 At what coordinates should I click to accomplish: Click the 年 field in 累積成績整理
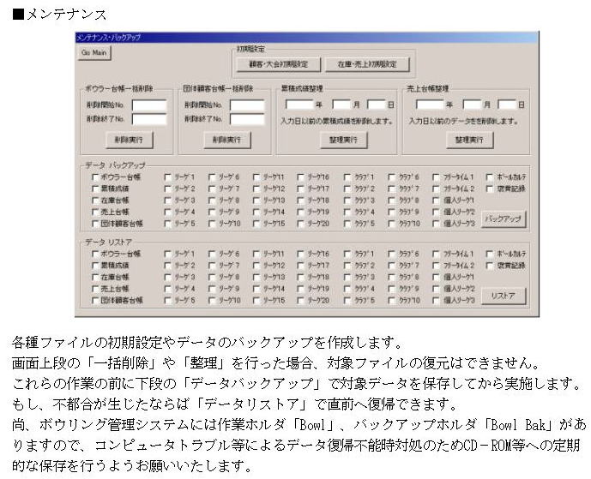299,105
